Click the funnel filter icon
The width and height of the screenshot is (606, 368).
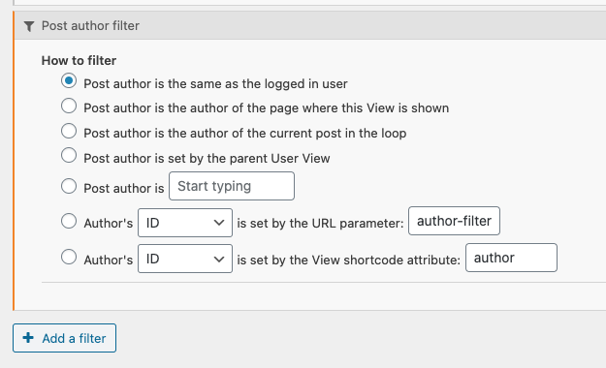pos(29,26)
